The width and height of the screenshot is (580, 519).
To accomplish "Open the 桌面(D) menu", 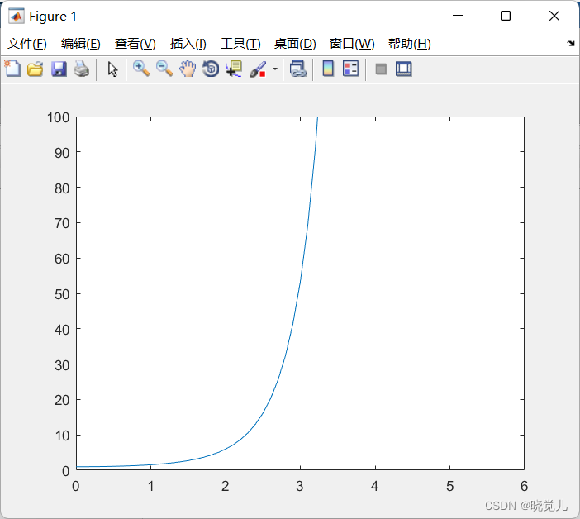I will (x=295, y=44).
